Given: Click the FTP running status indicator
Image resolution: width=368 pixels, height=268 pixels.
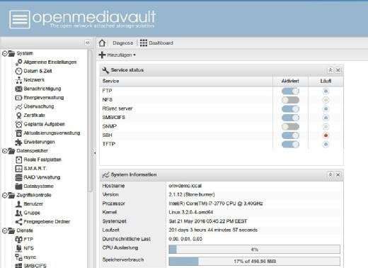Looking at the screenshot, I should (326, 91).
